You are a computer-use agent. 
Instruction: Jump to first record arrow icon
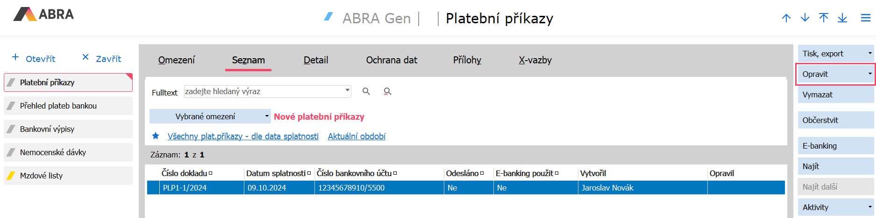click(x=824, y=18)
